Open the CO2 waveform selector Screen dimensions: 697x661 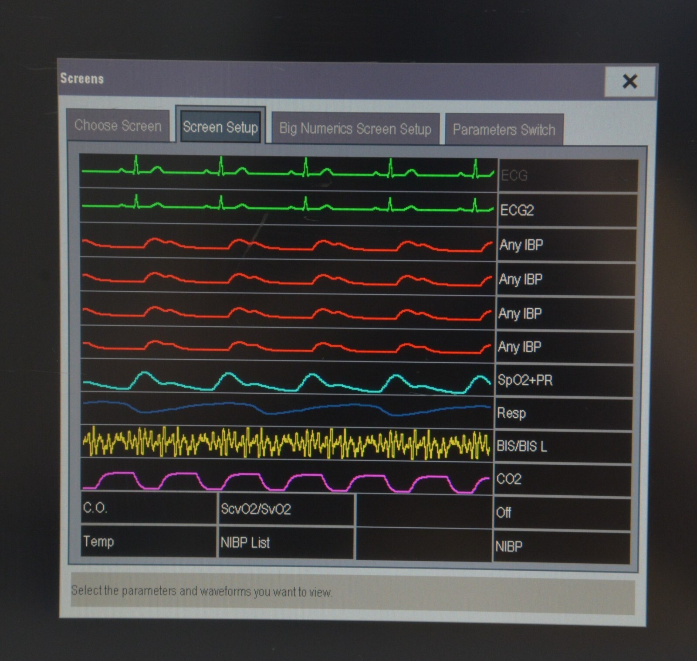(x=562, y=480)
